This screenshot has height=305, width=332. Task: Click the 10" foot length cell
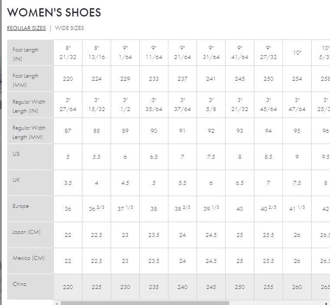tap(297, 52)
